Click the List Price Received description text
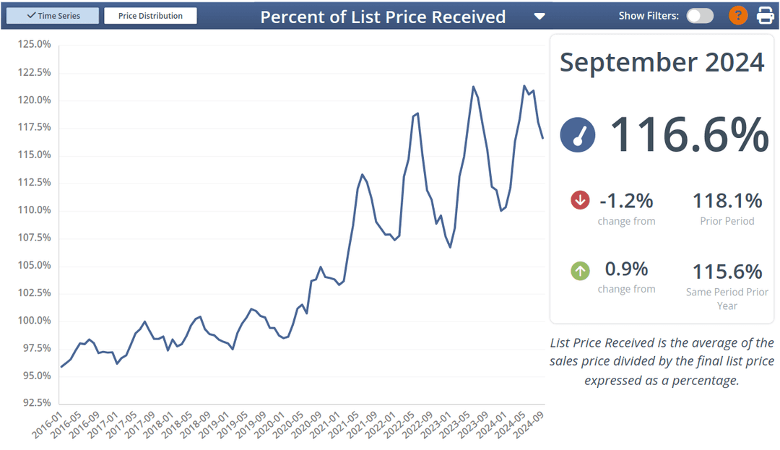The width and height of the screenshot is (780, 450). click(x=662, y=361)
